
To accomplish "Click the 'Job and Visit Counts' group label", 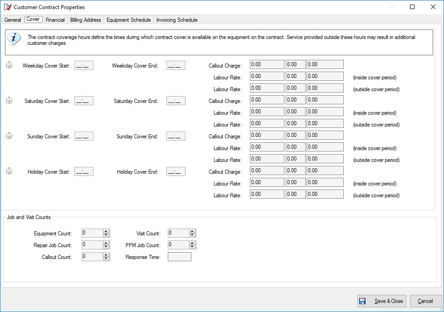I will [29, 217].
